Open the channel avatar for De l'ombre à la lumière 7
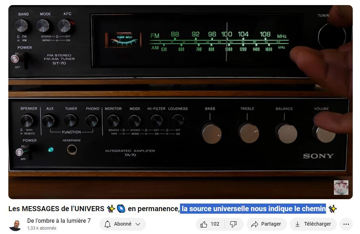 [x=15, y=225]
